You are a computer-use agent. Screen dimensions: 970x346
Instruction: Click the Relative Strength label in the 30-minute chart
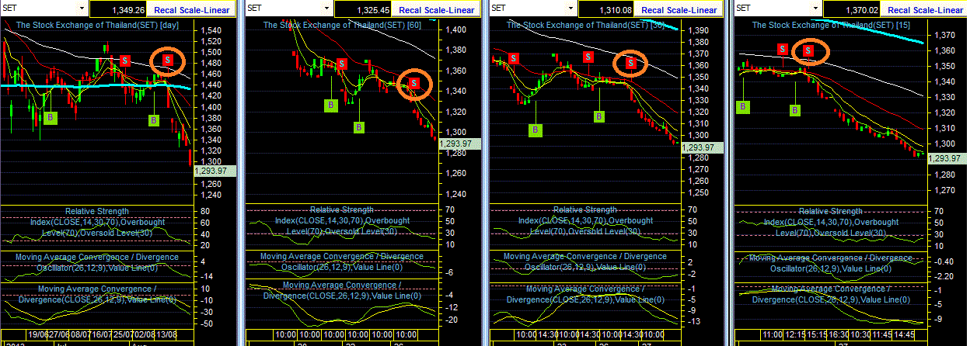[x=584, y=210]
